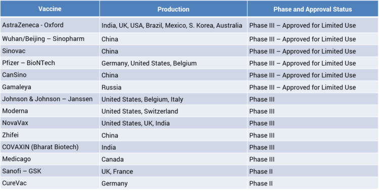
Task: Click the Phase and Approval Status header
Action: click(x=313, y=9)
